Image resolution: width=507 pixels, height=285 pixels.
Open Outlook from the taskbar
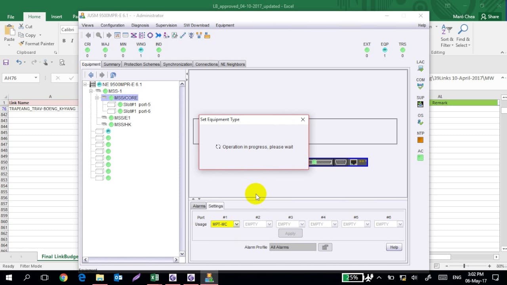pos(118,277)
